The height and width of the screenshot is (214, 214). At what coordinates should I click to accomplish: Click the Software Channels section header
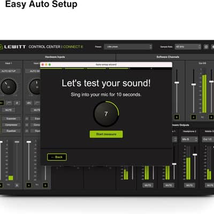[168, 57]
